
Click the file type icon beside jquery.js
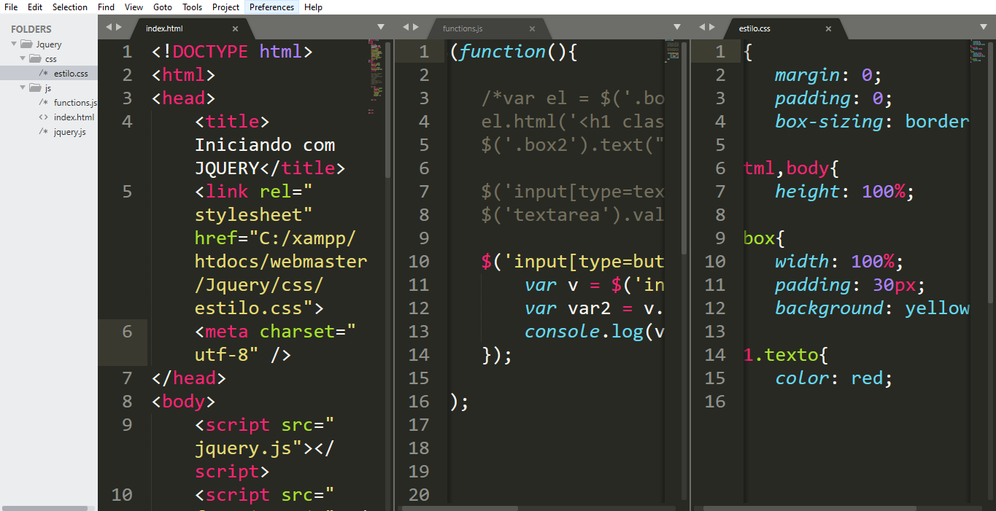coord(44,132)
